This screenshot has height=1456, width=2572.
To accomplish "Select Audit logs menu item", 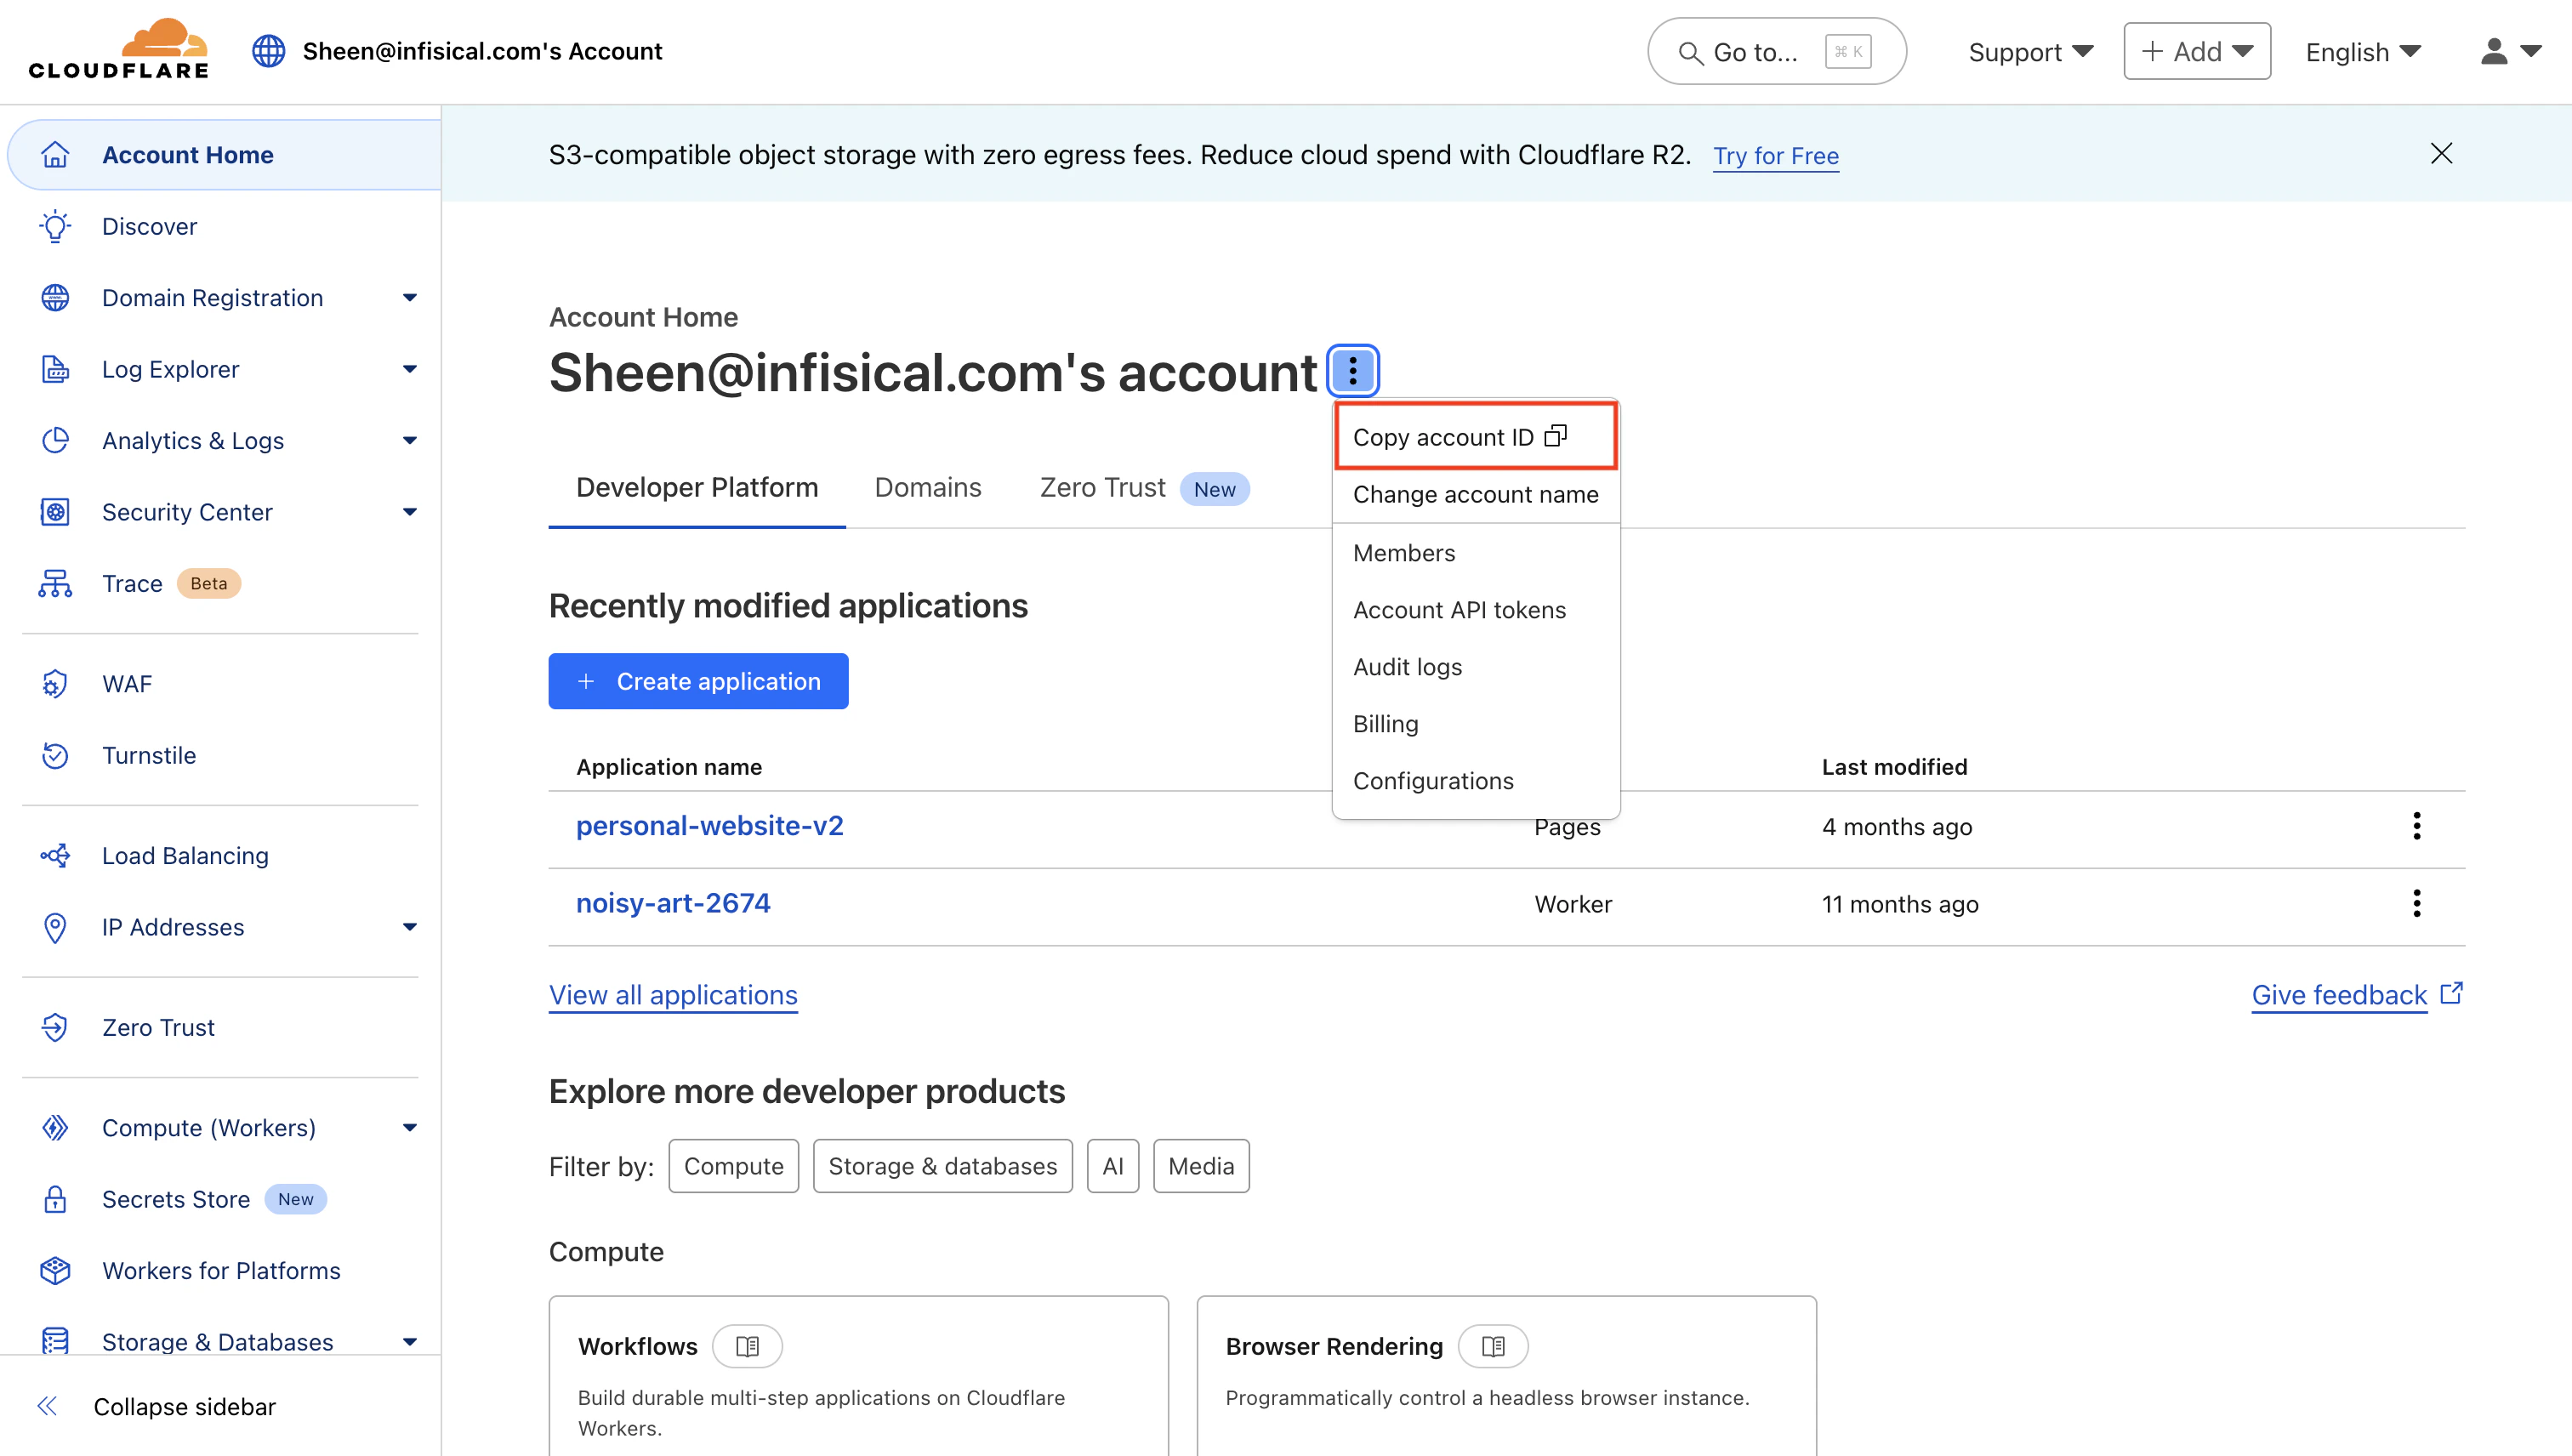I will point(1475,667).
